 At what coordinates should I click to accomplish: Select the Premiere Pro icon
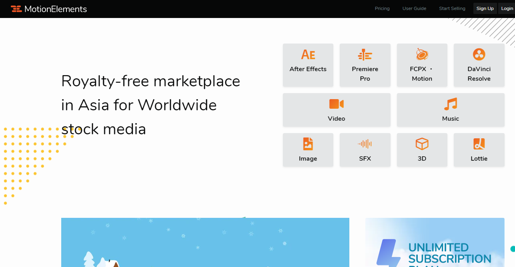point(365,54)
